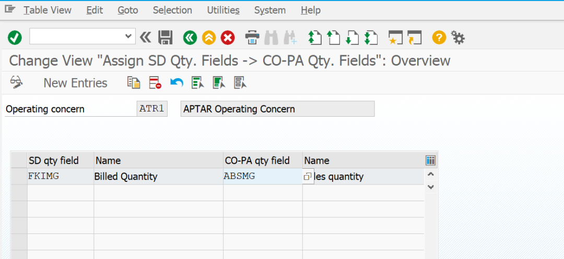The image size is (564, 259).
Task: Click the green Enter checkmark icon
Action: [15, 38]
